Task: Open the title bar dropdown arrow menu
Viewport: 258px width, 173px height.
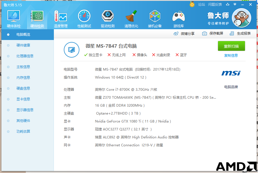Action: pyautogui.click(x=235, y=4)
